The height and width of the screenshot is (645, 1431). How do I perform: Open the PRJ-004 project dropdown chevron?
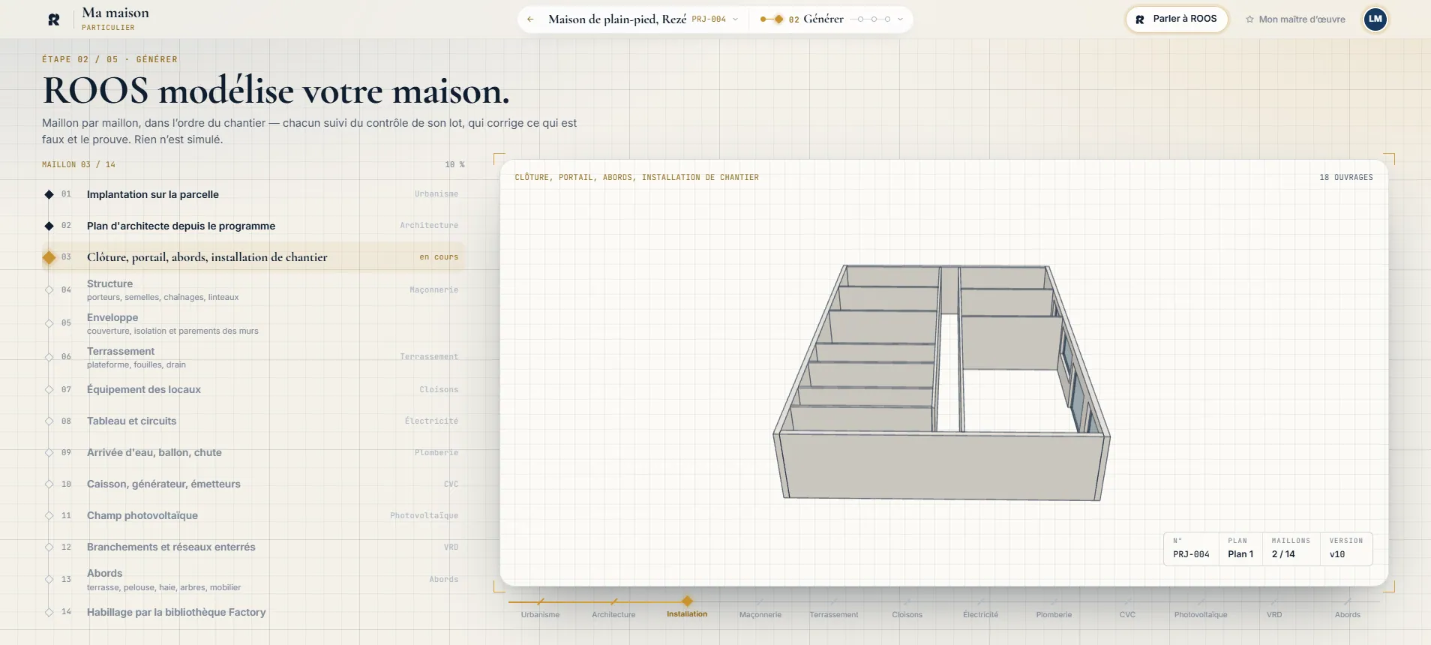[735, 19]
